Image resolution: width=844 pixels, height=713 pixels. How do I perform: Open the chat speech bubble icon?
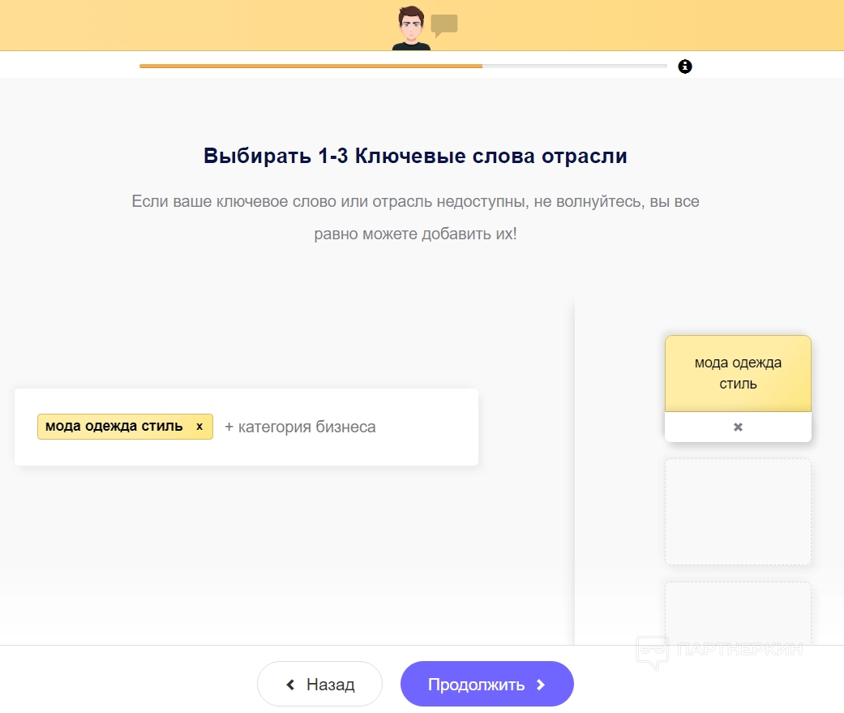[x=444, y=25]
